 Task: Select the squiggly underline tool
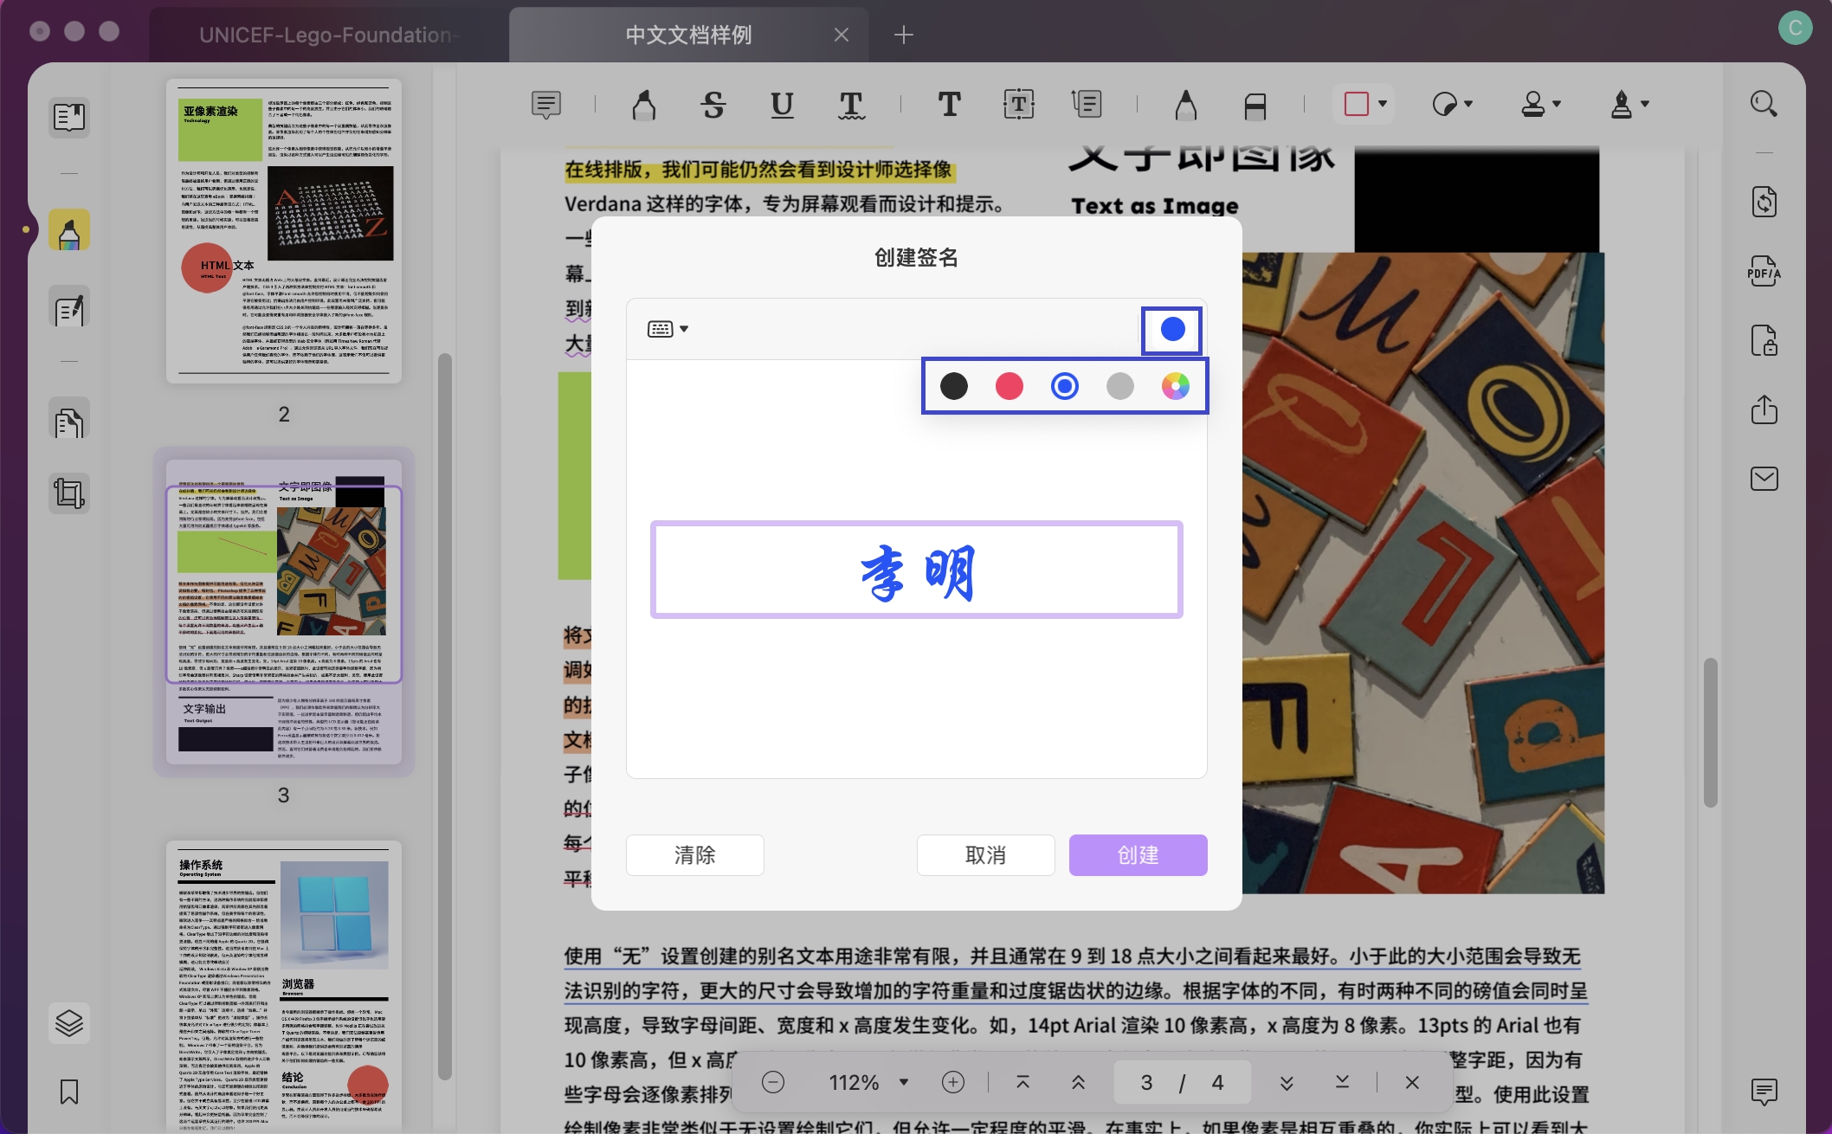851,105
